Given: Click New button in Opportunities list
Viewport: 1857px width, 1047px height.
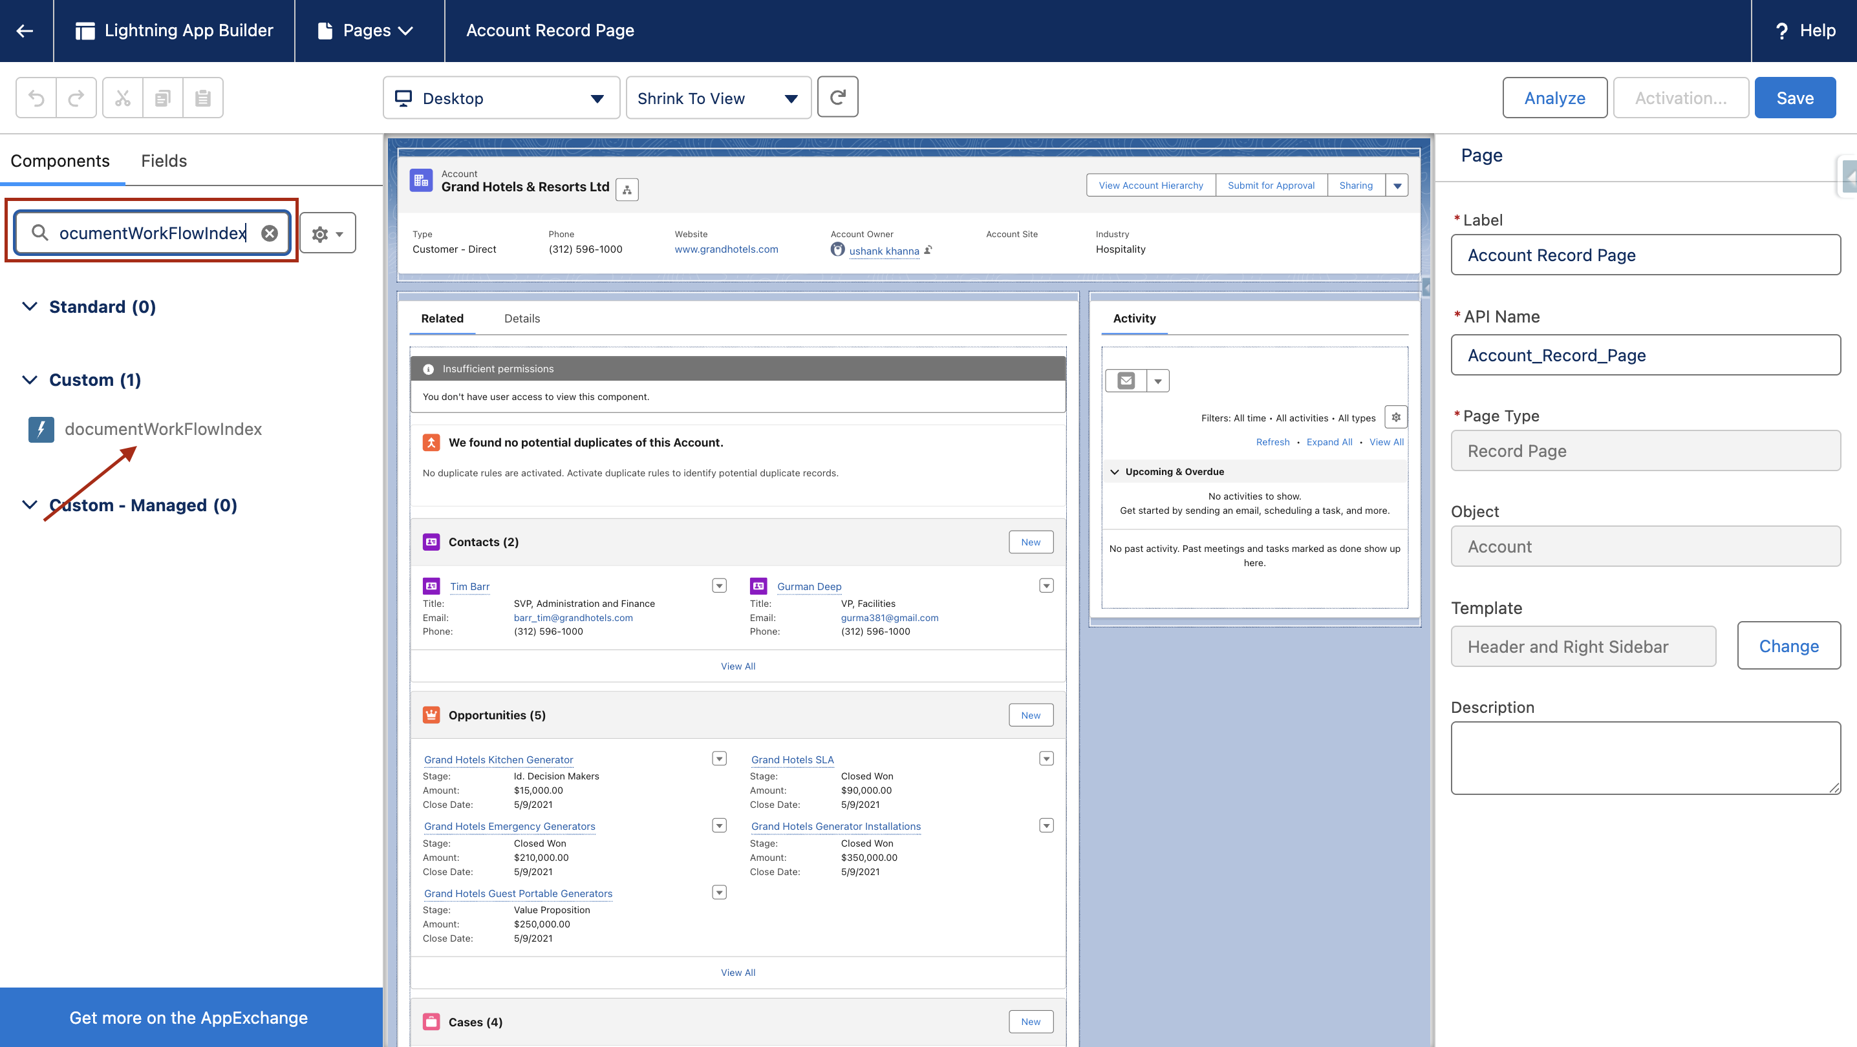Looking at the screenshot, I should [x=1030, y=715].
